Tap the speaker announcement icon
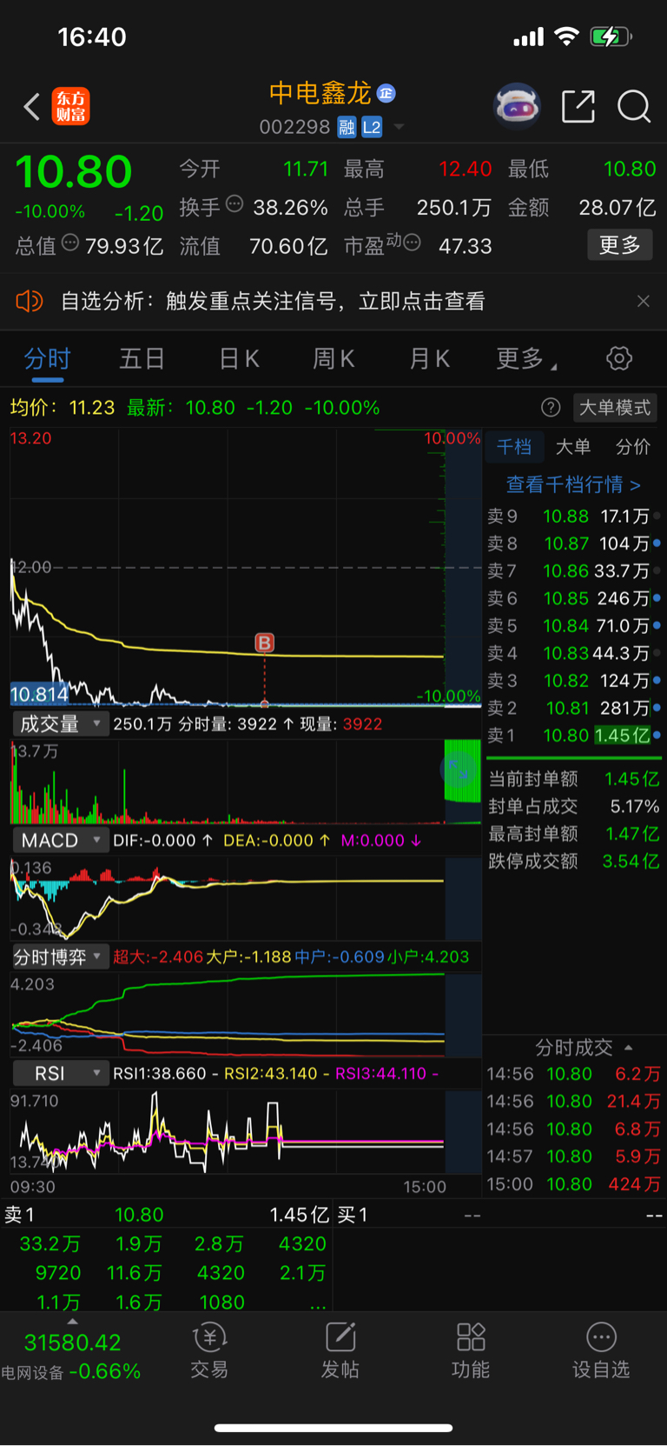 (x=30, y=301)
